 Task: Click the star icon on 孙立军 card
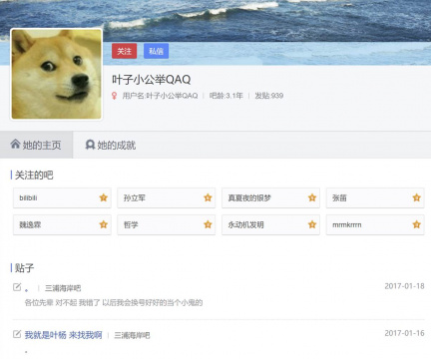coord(208,197)
